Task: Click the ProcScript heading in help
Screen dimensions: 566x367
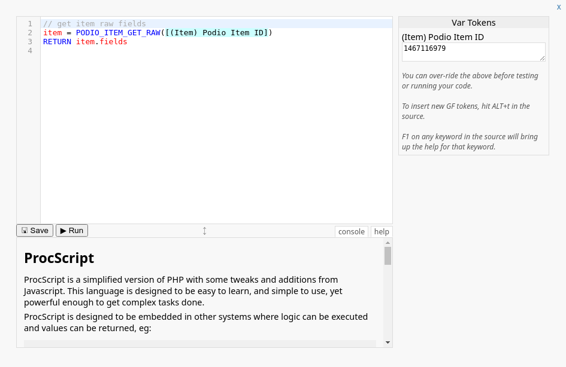Action: [59, 258]
